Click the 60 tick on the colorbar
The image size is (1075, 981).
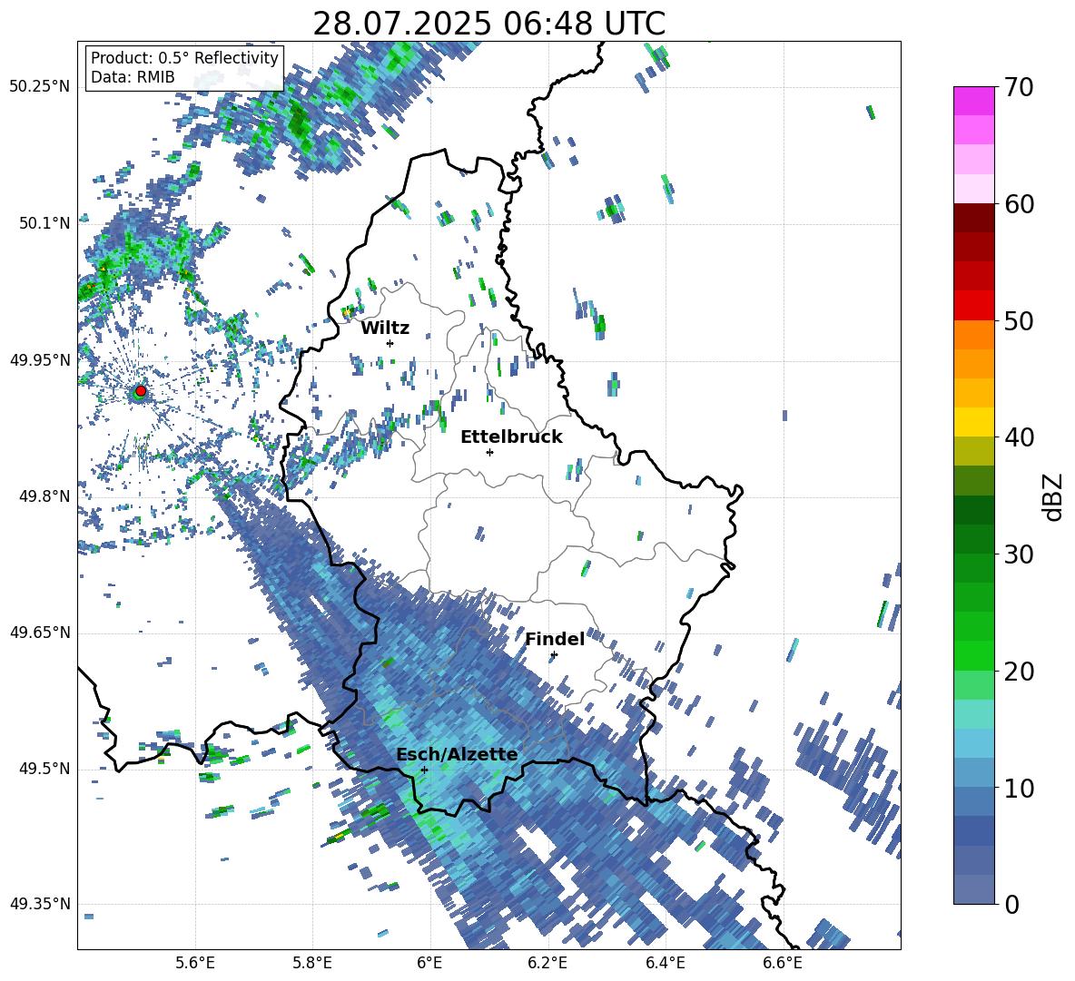(x=1019, y=204)
